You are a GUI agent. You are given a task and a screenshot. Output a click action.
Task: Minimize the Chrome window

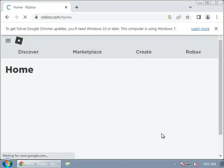pyautogui.click(x=200, y=3)
